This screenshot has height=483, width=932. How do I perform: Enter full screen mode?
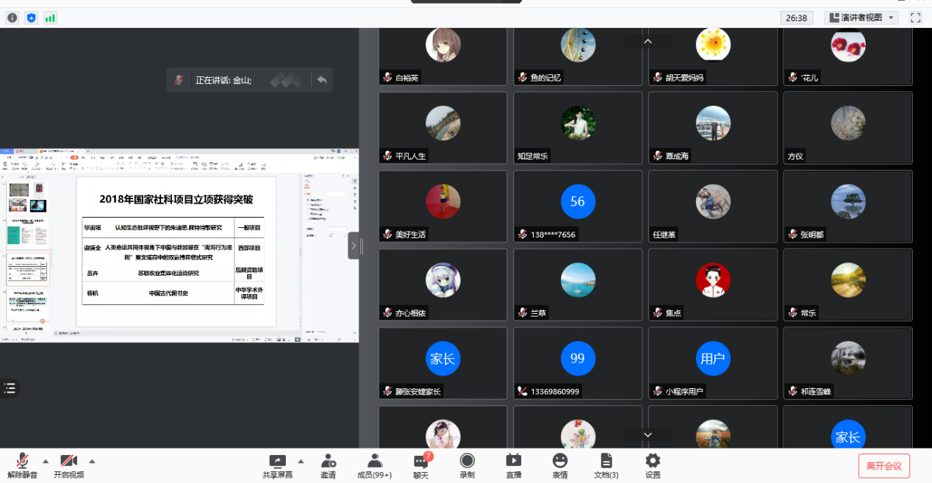click(915, 18)
